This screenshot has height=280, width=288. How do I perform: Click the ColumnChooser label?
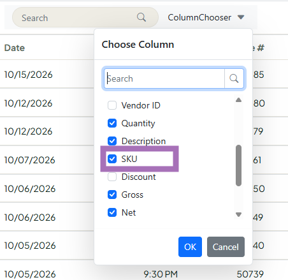point(199,17)
